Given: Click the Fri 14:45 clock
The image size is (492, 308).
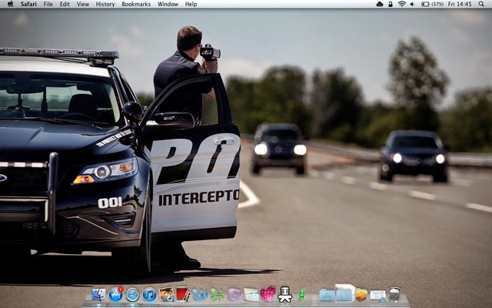Looking at the screenshot, I should click(460, 4).
